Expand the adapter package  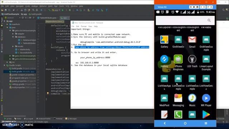13,34
